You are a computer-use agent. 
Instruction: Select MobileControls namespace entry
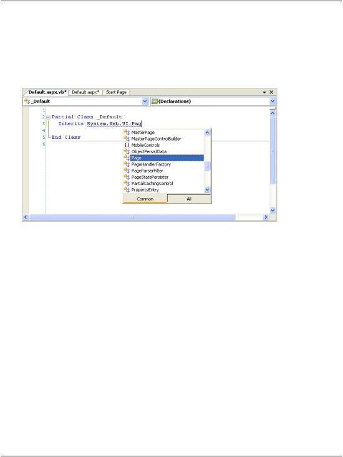point(145,145)
